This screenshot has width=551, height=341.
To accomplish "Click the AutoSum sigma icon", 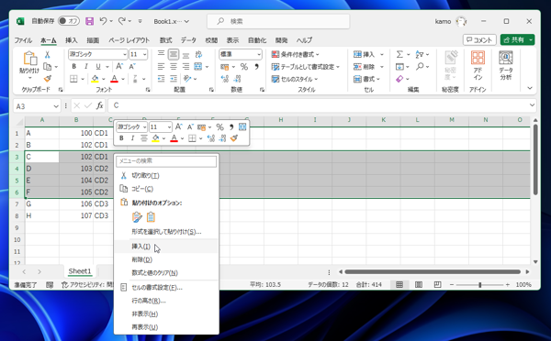I will [x=399, y=54].
